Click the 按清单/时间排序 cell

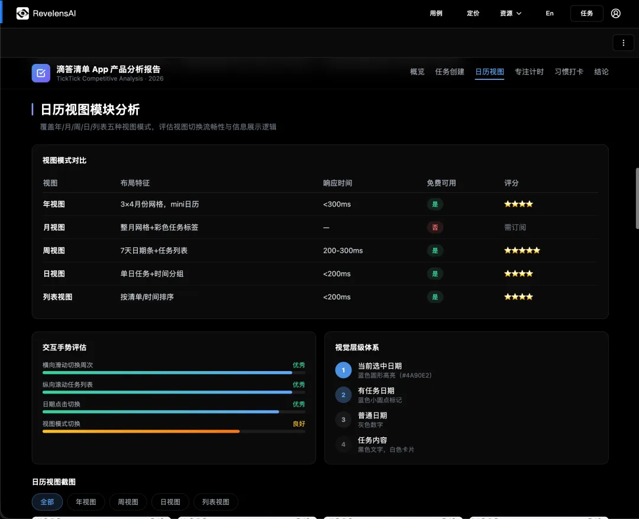pyautogui.click(x=147, y=297)
